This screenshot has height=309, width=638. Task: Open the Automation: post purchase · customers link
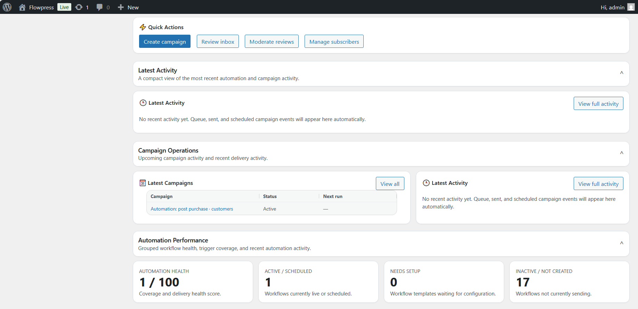coord(192,209)
